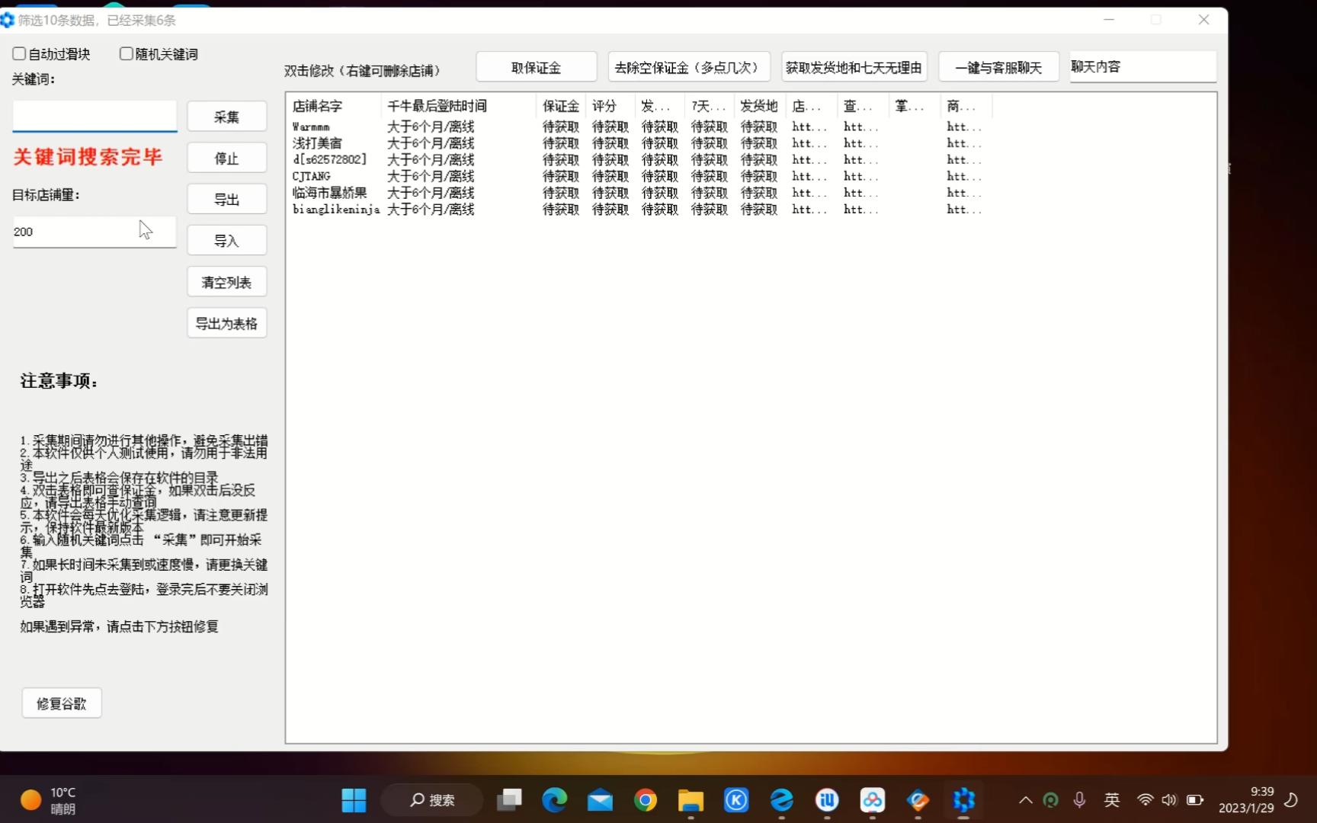Click the 修复谷歌 button

click(62, 703)
